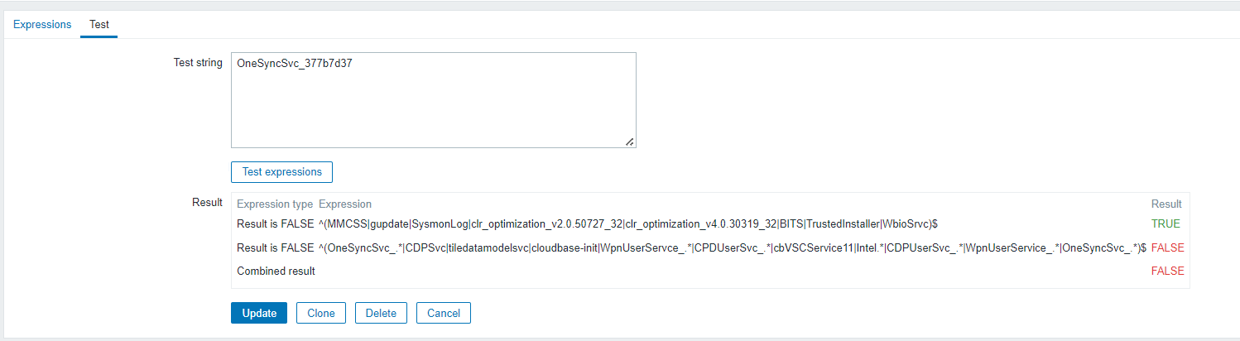Select the Test tab

99,25
